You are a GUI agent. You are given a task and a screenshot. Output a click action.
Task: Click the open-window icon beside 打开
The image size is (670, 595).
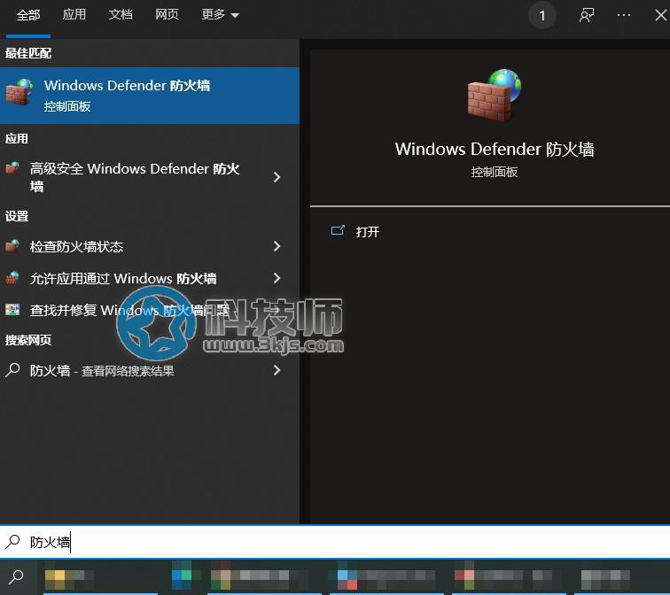click(338, 230)
